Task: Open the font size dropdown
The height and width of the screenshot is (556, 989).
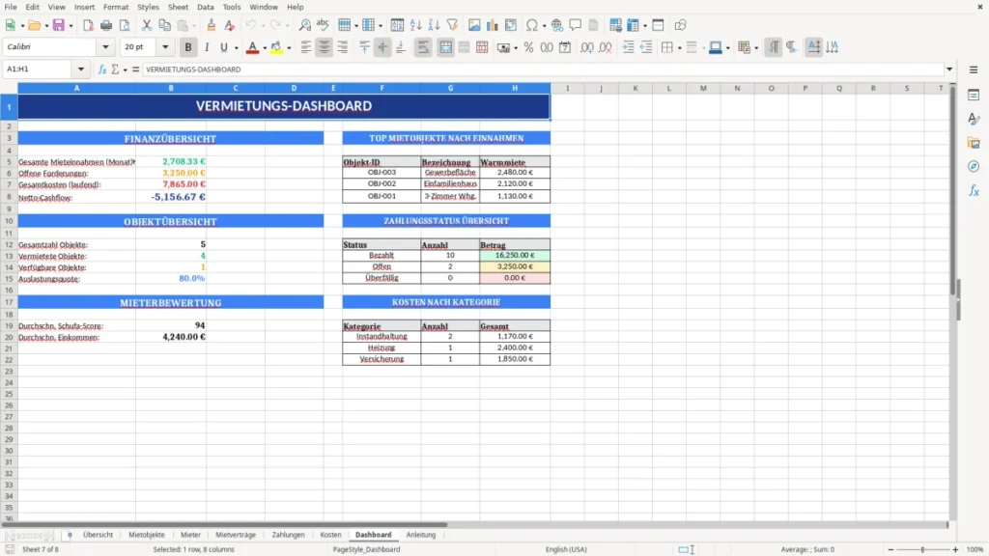Action: 165,47
